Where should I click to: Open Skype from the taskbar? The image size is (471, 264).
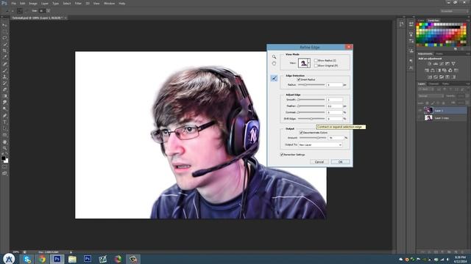(x=27, y=259)
